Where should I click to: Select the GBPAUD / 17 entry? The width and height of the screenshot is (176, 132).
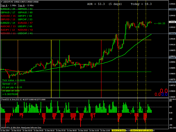pos(8,12)
